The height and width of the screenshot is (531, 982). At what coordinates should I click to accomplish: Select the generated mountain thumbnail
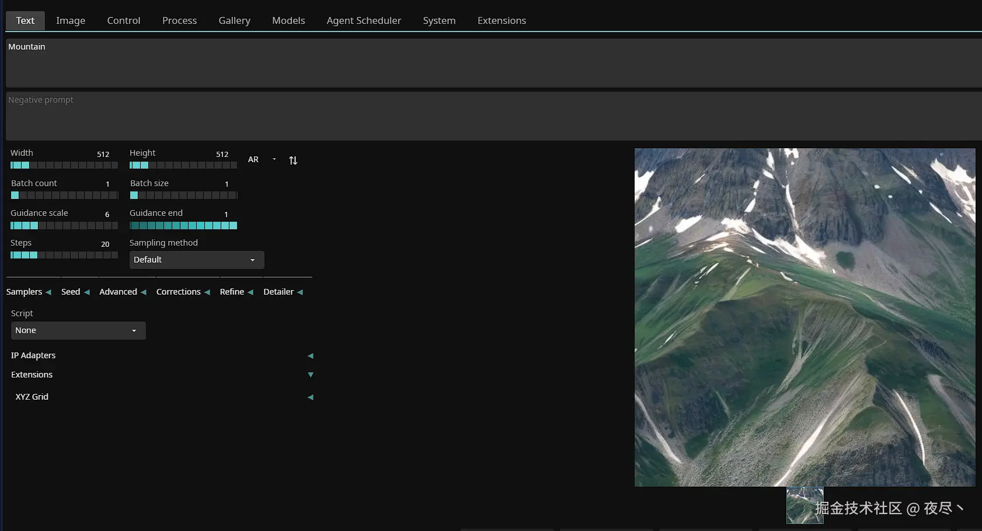(805, 505)
